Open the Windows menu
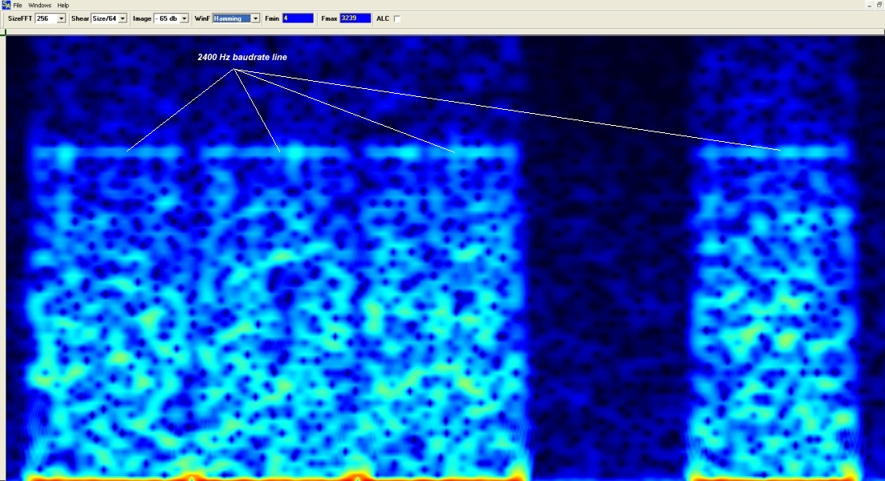 39,5
